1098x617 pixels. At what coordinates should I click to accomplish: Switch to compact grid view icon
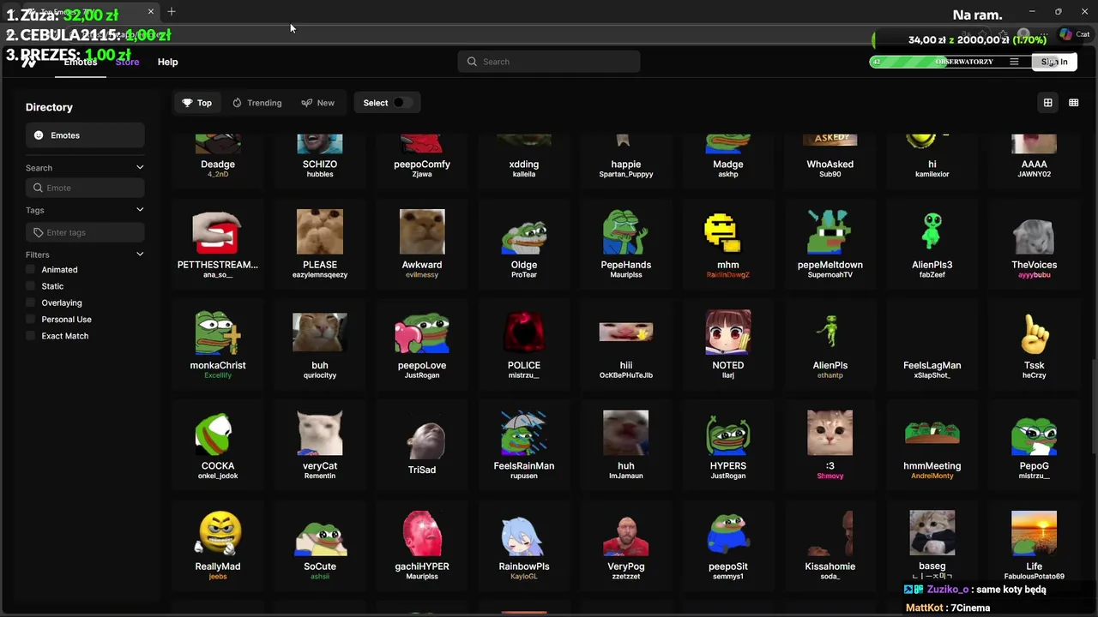click(x=1073, y=103)
